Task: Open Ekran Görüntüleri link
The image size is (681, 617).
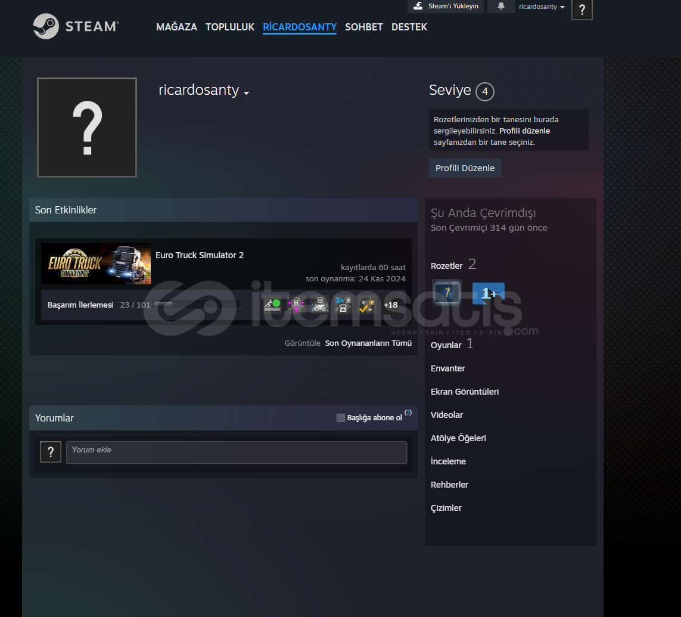Action: 464,392
